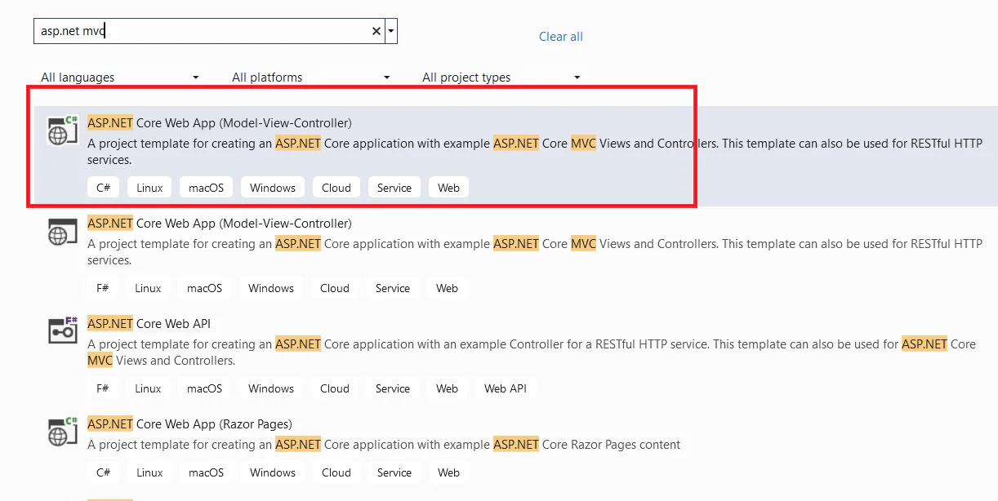
Task: Click the Windows tag under the Web API template
Action: [x=271, y=388]
